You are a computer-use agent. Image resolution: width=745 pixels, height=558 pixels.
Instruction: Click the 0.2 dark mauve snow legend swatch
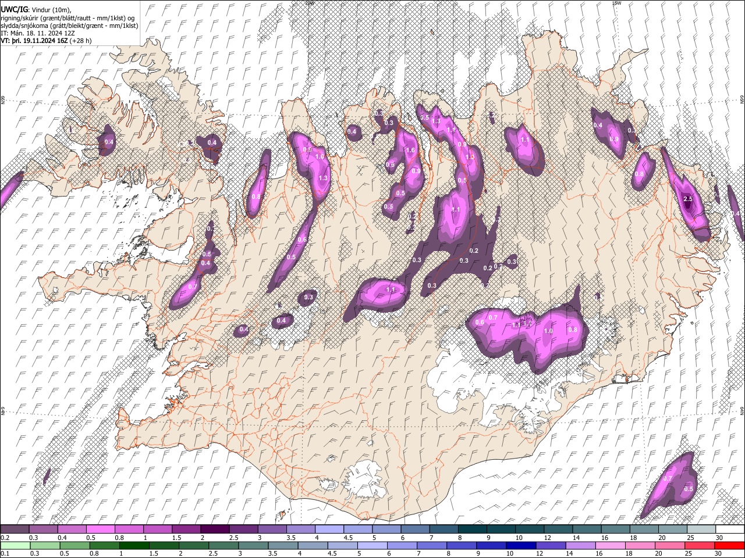pos(15,530)
